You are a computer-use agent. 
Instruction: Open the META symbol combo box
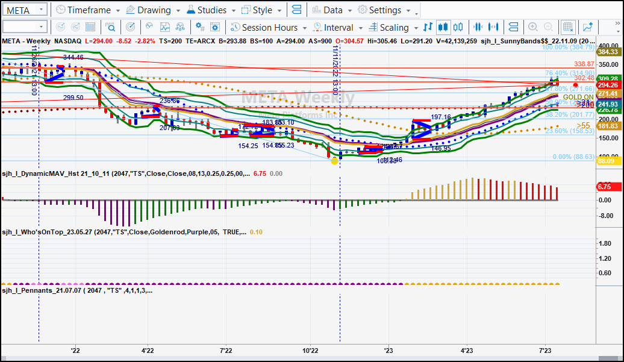(25, 10)
